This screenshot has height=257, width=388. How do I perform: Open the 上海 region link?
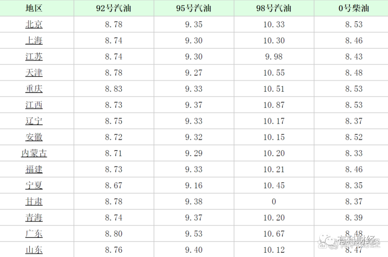34,41
